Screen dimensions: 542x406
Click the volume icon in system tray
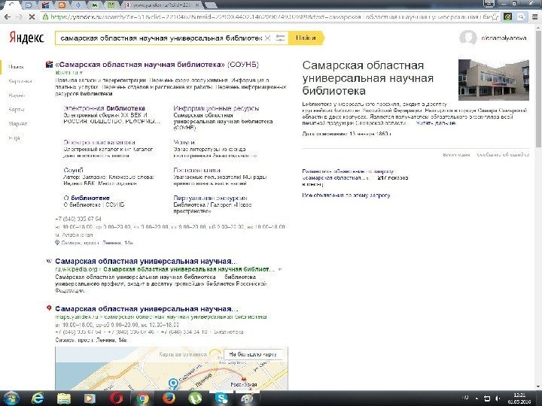[498, 398]
